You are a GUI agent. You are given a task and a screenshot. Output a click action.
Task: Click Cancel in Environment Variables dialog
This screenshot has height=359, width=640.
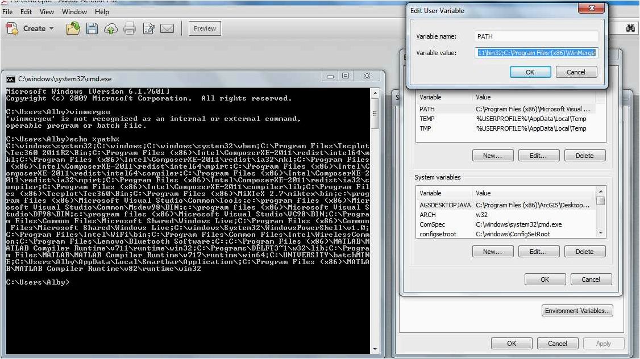[x=591, y=279]
